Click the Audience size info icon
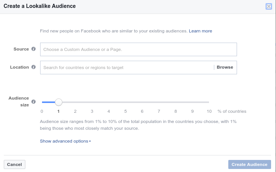 coord(33,102)
